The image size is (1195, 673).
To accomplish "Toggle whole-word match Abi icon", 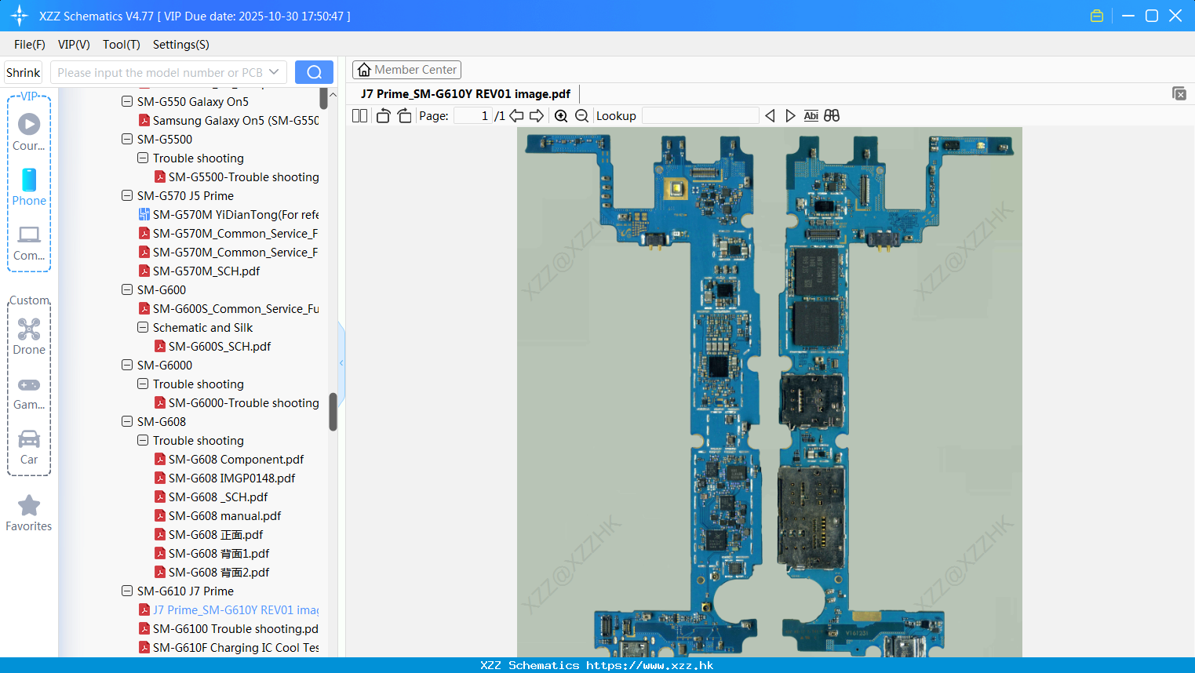I will (811, 115).
